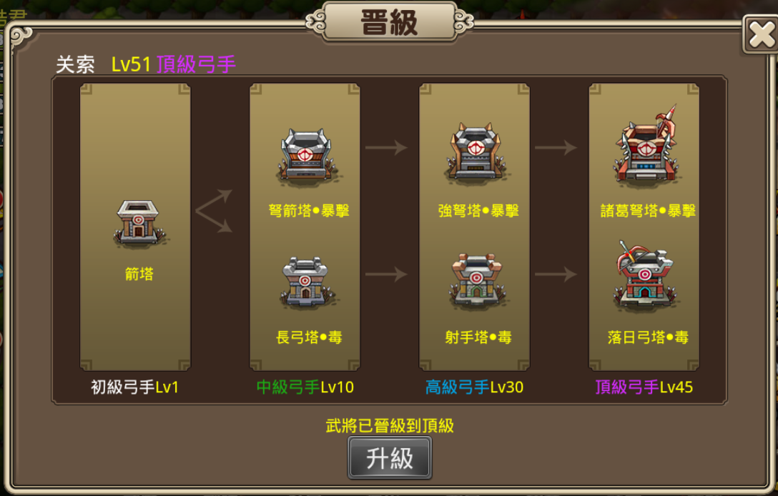This screenshot has height=496, width=778.
Task: Click the 落日弓塔•毒 text label
Action: [648, 337]
